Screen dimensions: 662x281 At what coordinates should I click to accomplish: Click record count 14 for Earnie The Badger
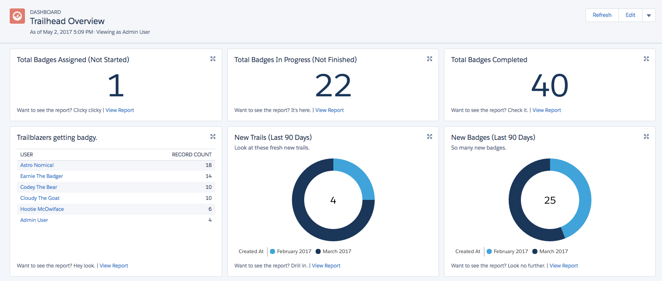[209, 176]
